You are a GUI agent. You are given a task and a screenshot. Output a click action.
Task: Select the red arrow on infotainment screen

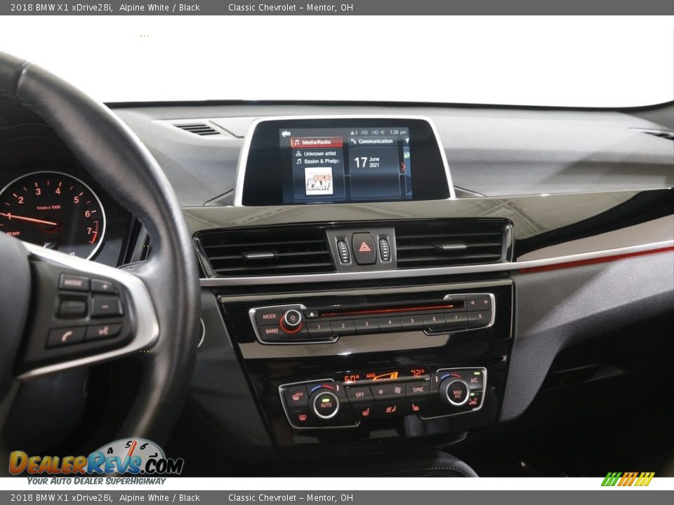click(403, 167)
